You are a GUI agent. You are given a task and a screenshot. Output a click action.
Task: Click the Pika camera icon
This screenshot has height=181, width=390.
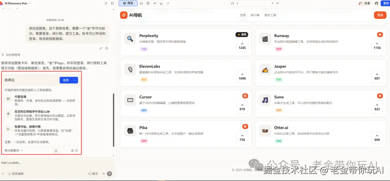[x=130, y=131]
